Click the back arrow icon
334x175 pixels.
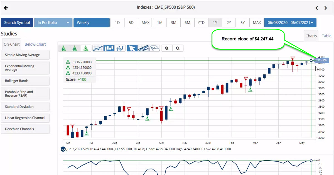[6, 8]
